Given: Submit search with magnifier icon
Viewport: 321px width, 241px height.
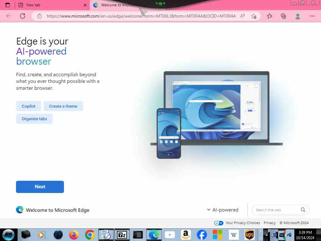Looking at the screenshot, I should tap(303, 210).
